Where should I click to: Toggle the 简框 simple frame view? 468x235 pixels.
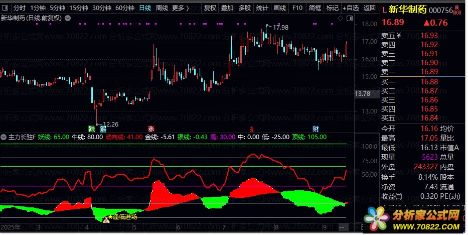click(x=315, y=8)
